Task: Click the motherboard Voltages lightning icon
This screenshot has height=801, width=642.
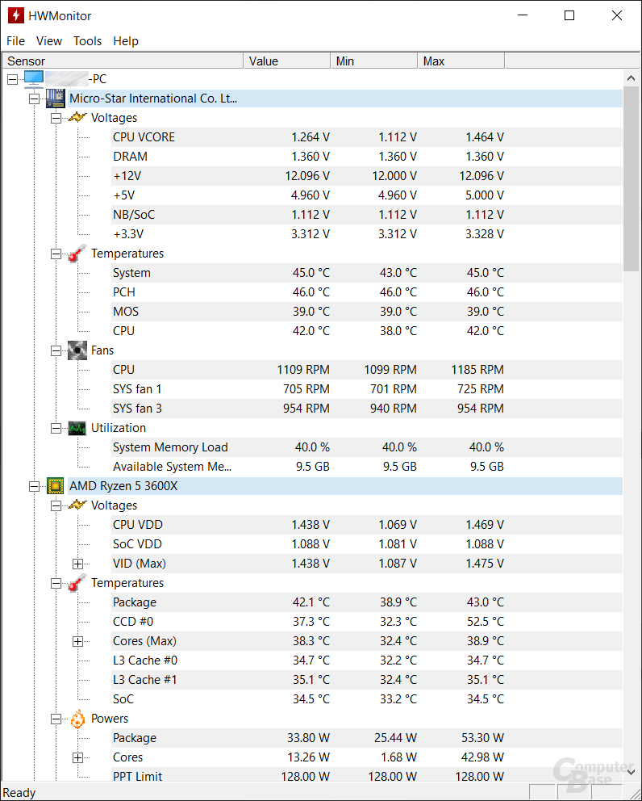Action: [77, 118]
